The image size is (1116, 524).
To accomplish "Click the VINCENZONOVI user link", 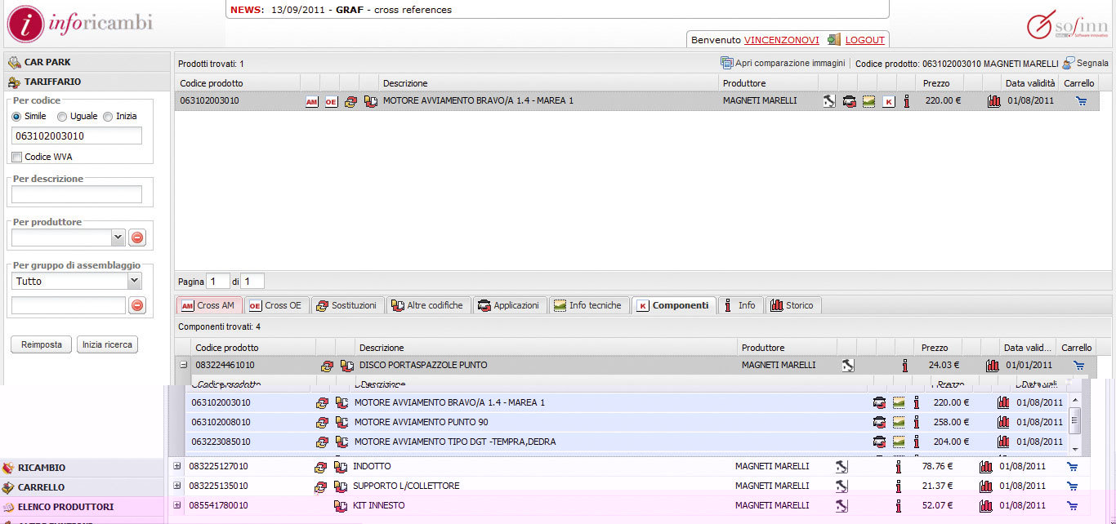I will 781,40.
